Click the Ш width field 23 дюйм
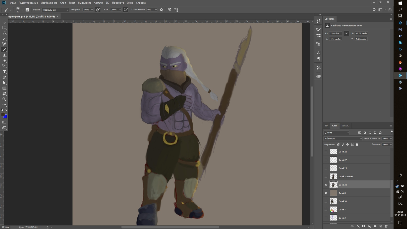The width and height of the screenshot is (407, 229). [336, 33]
